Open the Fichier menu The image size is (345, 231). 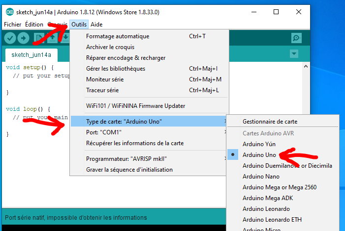13,25
